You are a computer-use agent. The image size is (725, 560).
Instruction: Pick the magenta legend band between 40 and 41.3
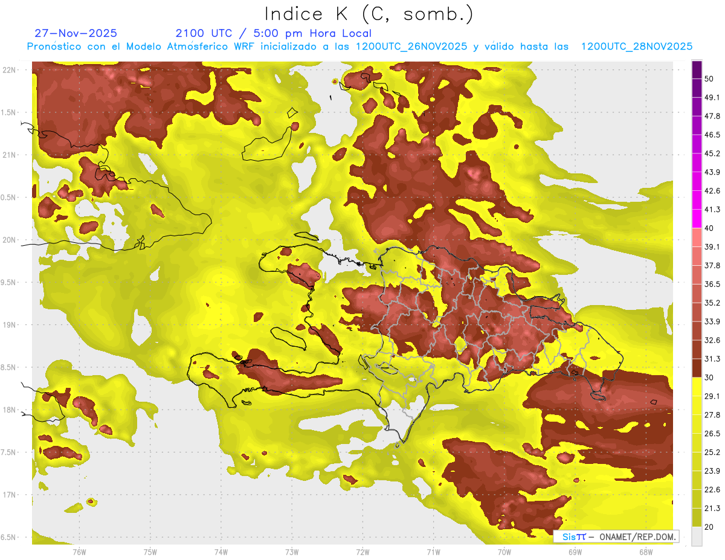coord(697,219)
